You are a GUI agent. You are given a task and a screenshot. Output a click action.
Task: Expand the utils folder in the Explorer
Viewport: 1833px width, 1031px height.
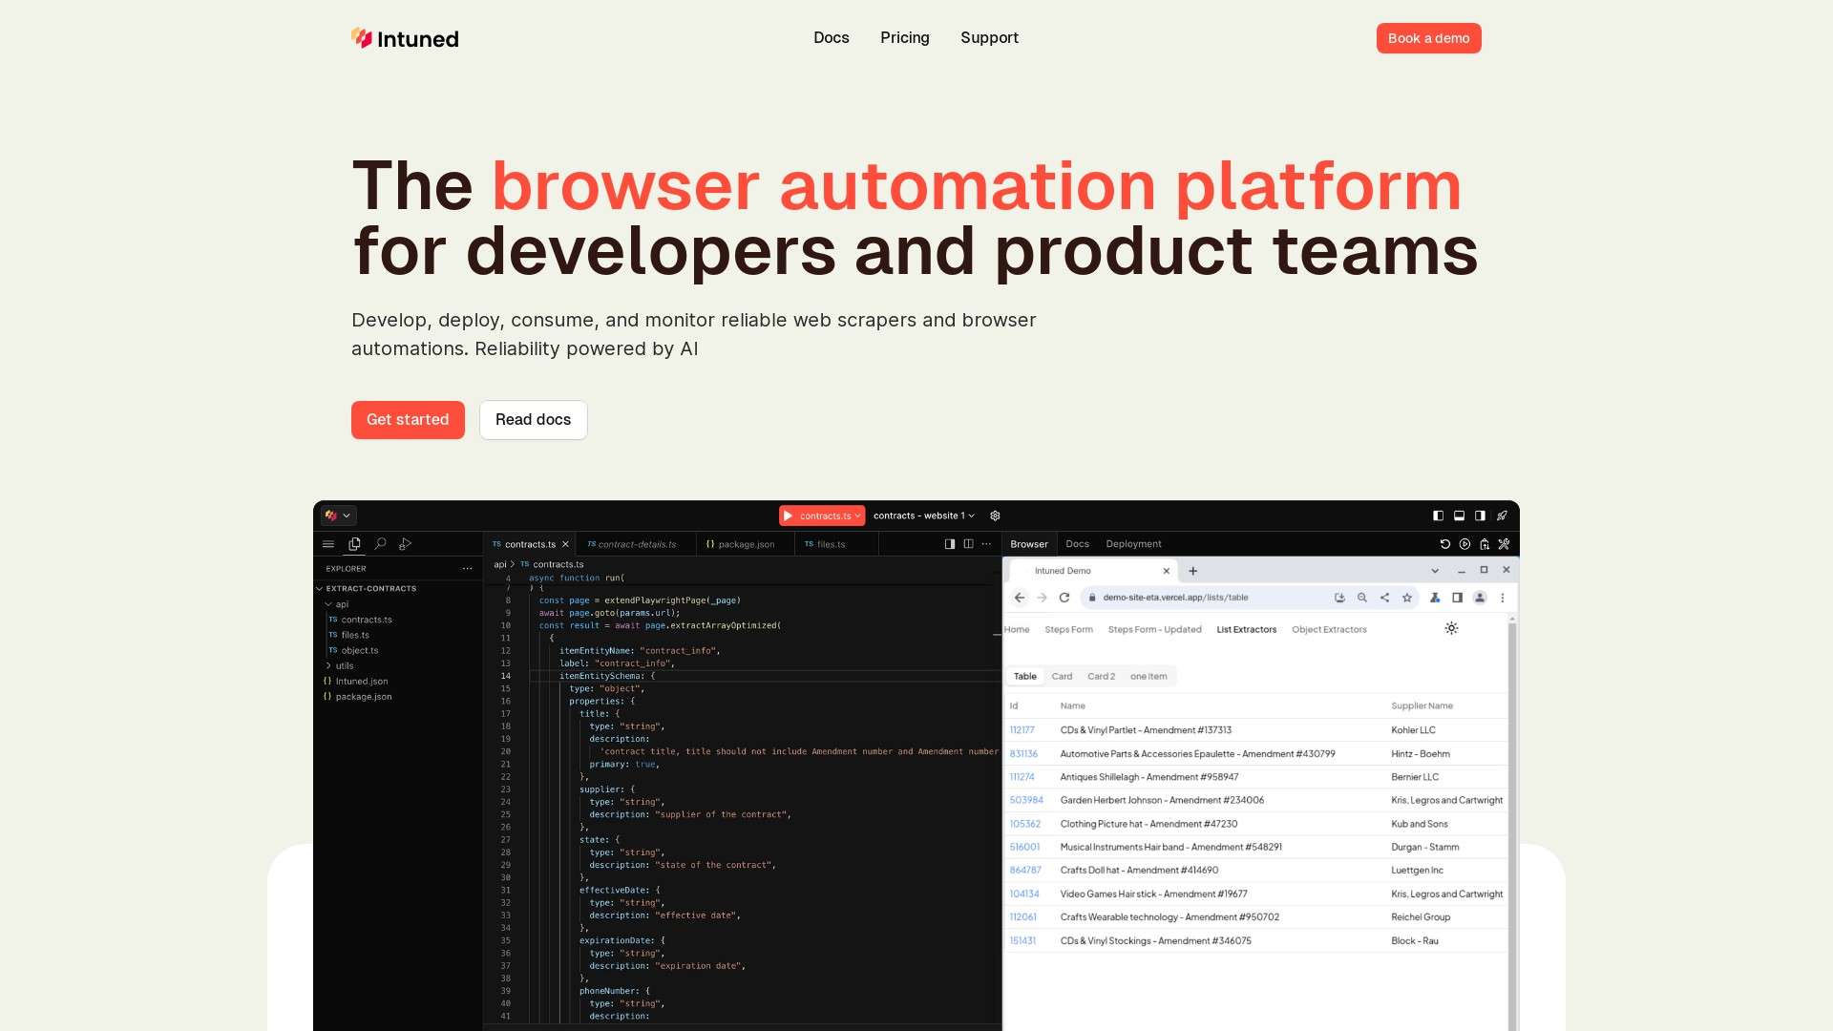tap(340, 666)
